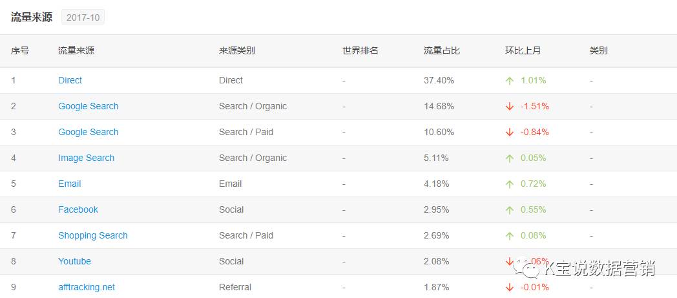Open the Shopping Search link
Image resolution: width=677 pixels, height=298 pixels.
click(92, 235)
